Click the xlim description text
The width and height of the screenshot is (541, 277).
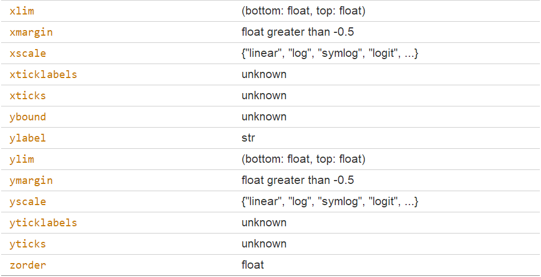tap(303, 11)
